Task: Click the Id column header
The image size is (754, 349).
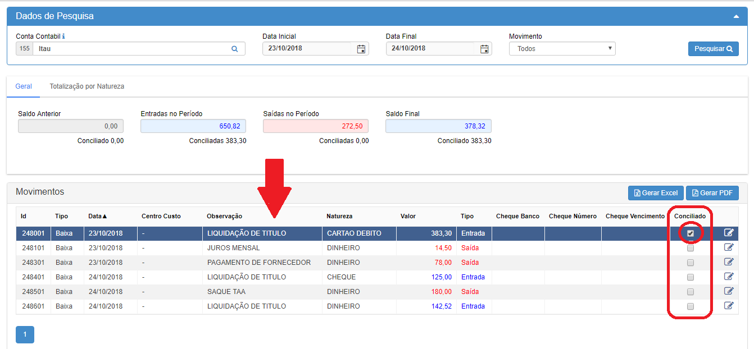Action: pos(24,216)
